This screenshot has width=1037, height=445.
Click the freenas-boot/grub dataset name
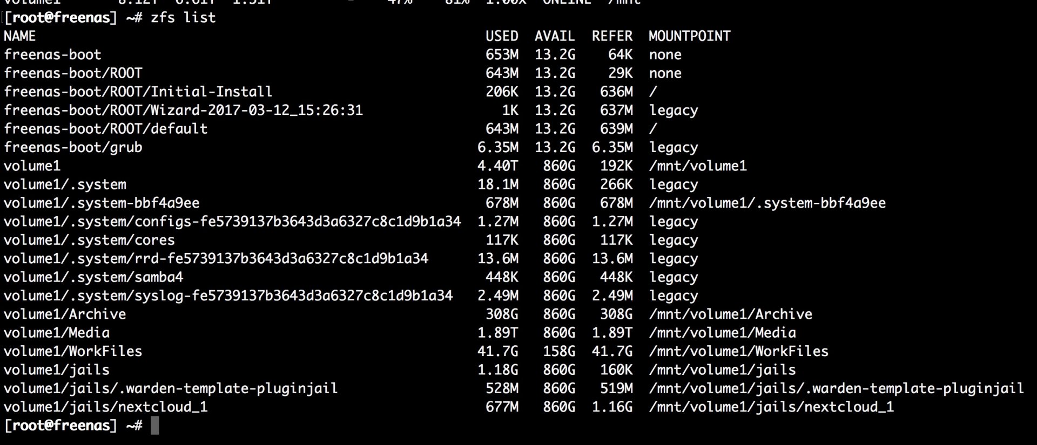(x=73, y=147)
